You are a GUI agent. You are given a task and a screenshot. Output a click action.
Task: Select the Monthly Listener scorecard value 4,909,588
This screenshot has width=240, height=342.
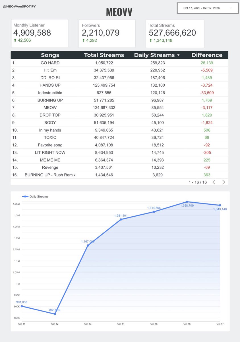32,33
